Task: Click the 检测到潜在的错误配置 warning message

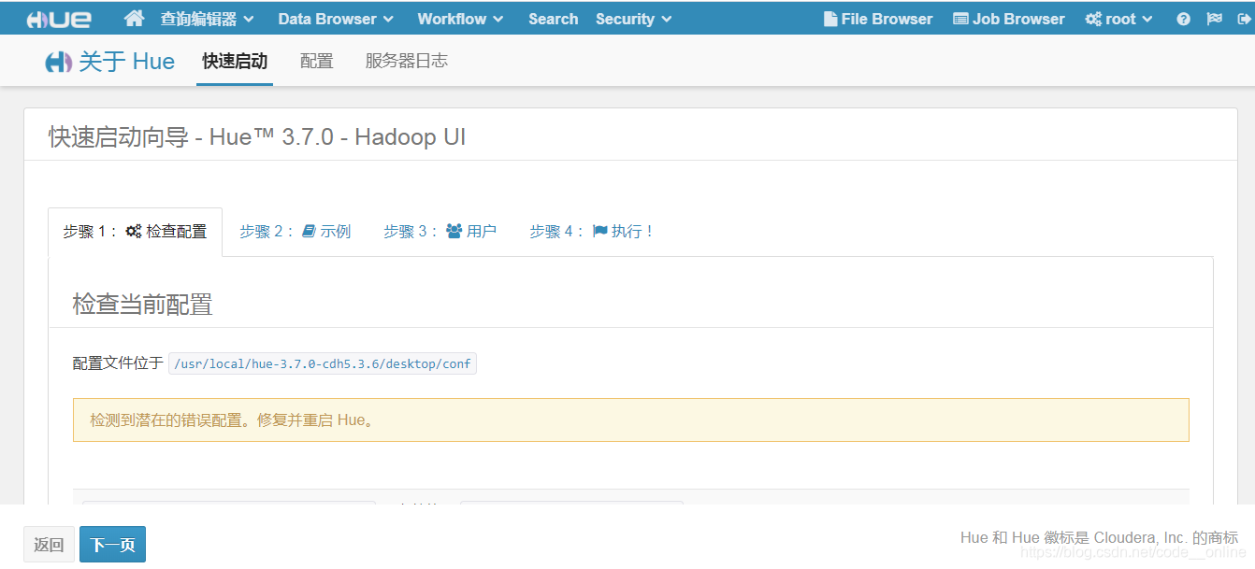Action: pos(630,420)
